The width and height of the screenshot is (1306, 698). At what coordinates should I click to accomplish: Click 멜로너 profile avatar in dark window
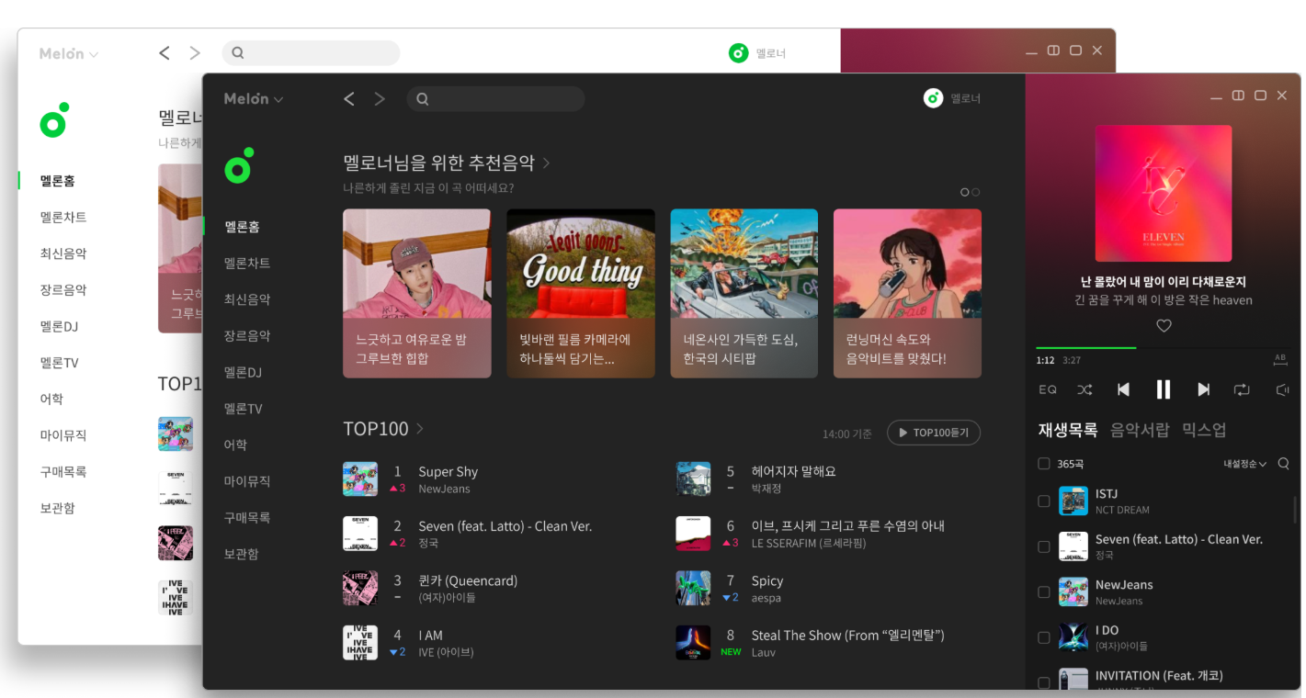click(933, 98)
